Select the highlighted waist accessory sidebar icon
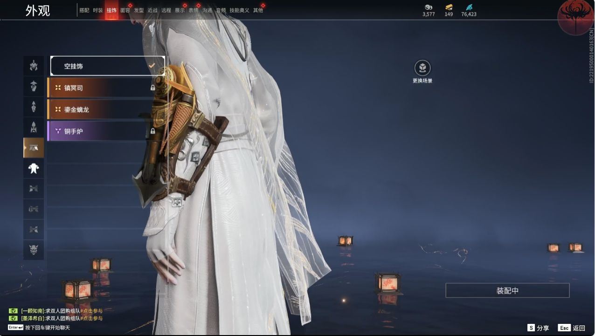Image resolution: width=595 pixels, height=336 pixels. tap(34, 148)
